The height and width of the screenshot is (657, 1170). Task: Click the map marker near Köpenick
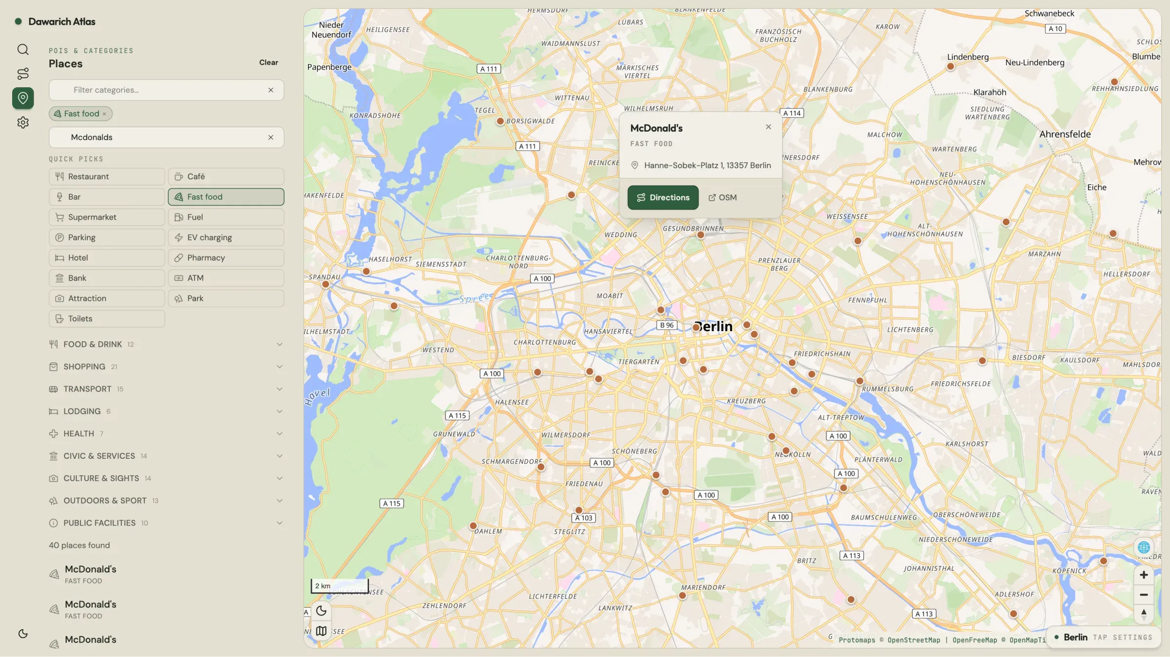tap(1104, 561)
